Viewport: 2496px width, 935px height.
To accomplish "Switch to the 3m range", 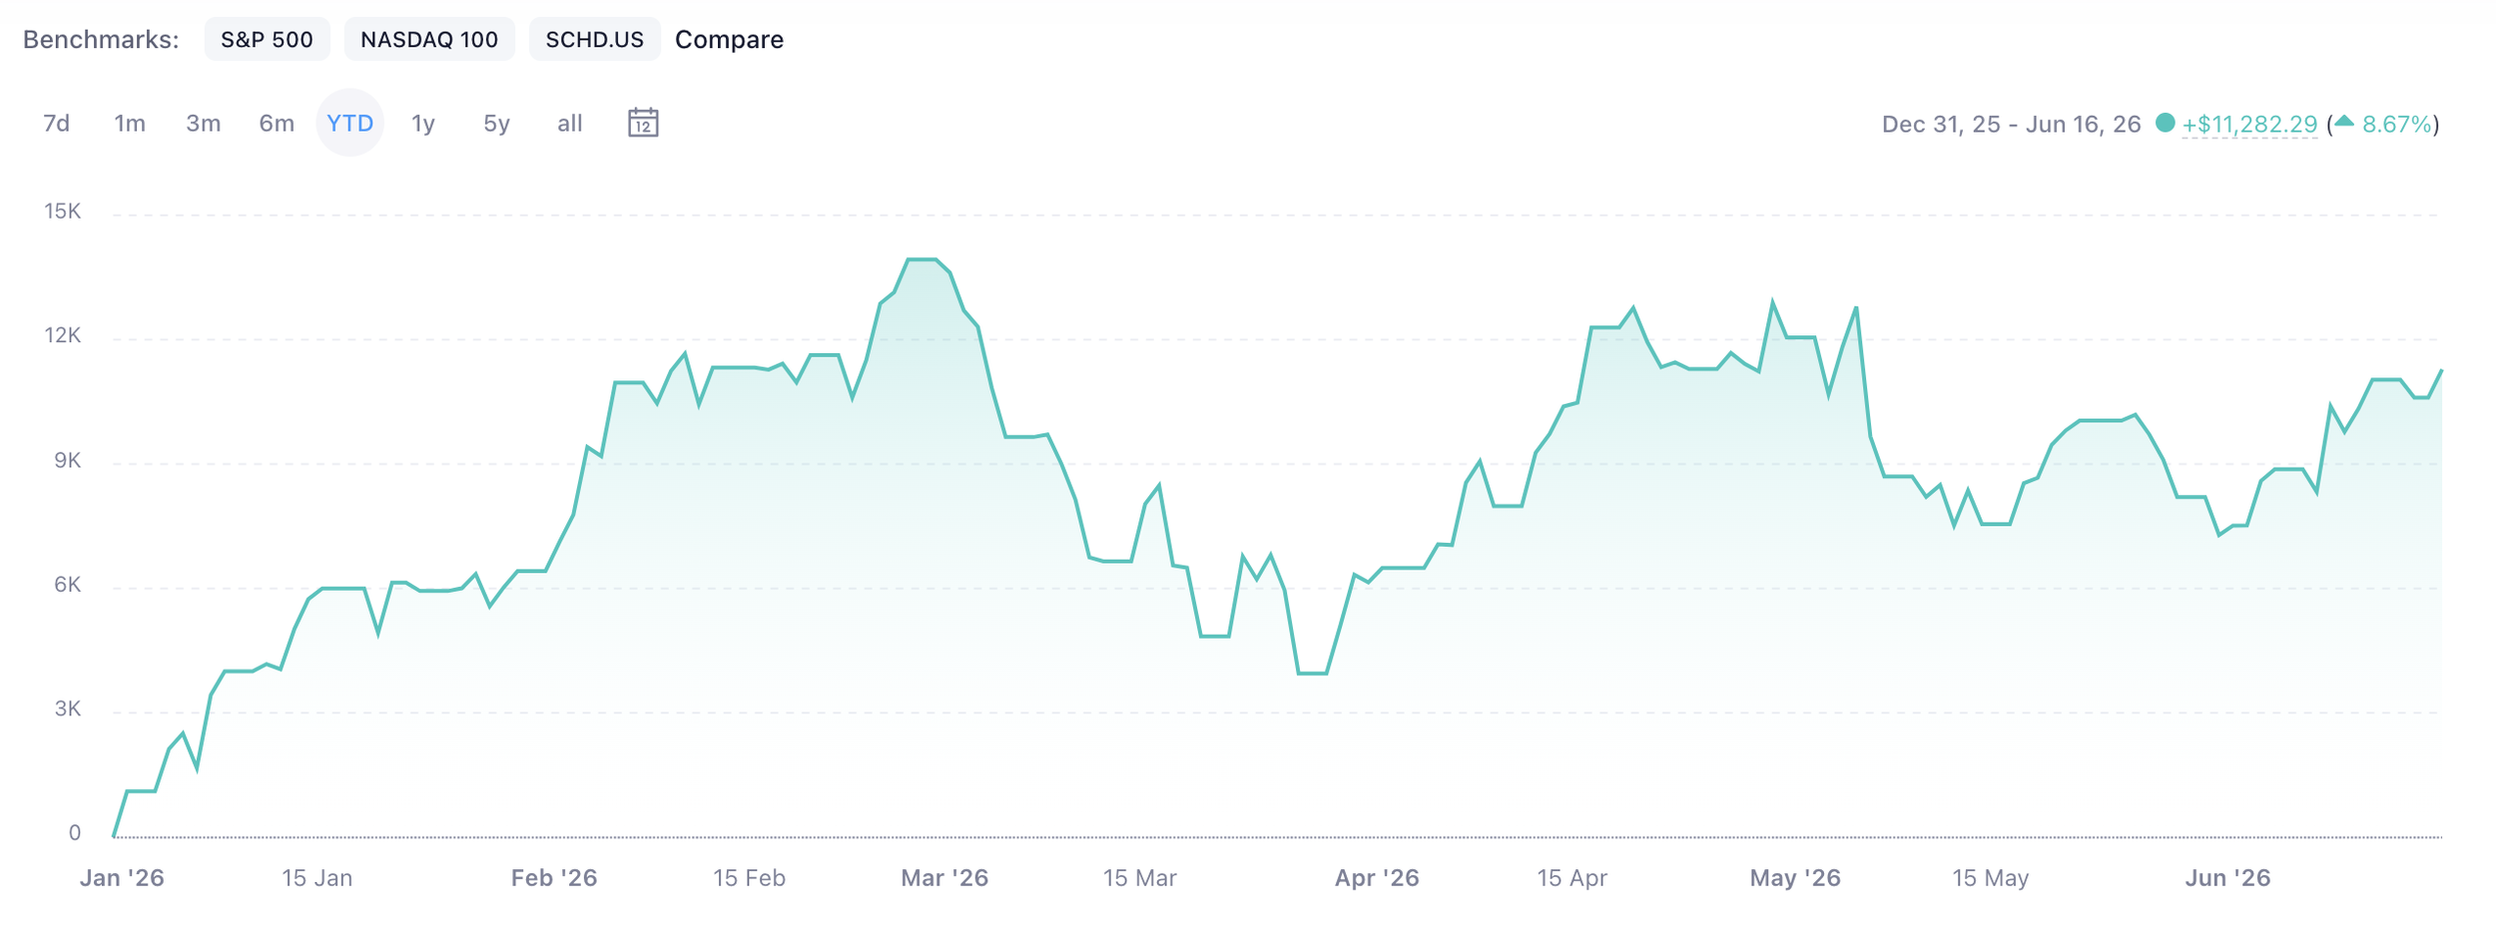I will pyautogui.click(x=204, y=123).
